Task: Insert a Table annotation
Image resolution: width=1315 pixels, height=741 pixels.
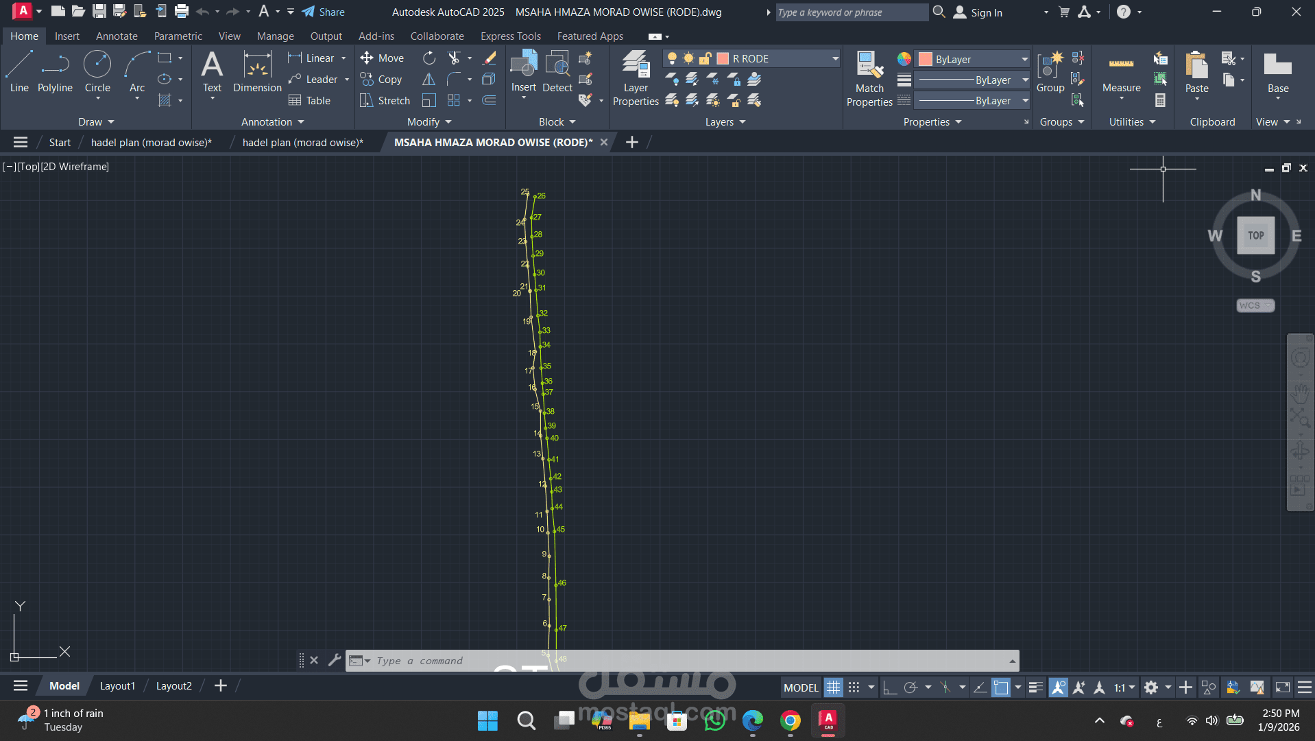Action: 310,101
